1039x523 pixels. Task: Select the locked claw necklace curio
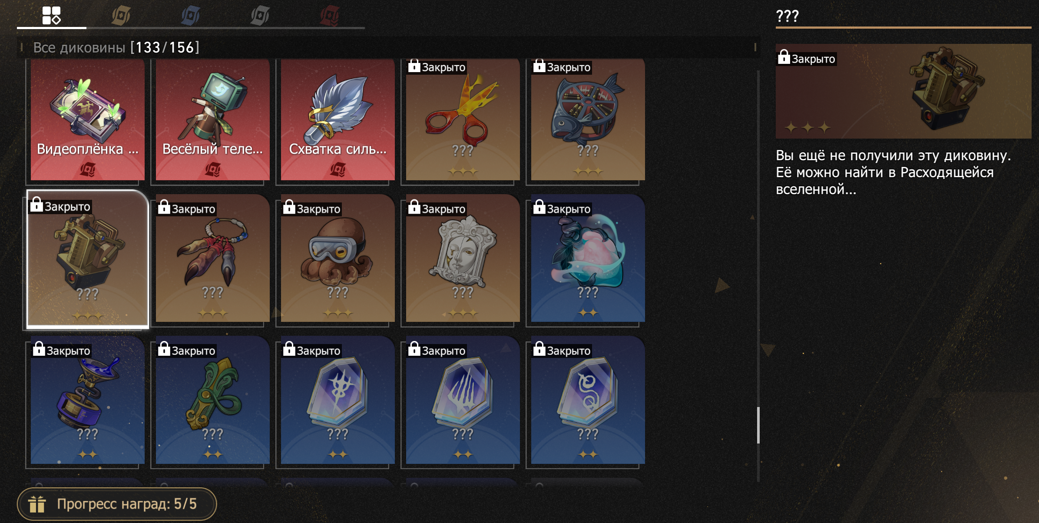[x=212, y=258]
